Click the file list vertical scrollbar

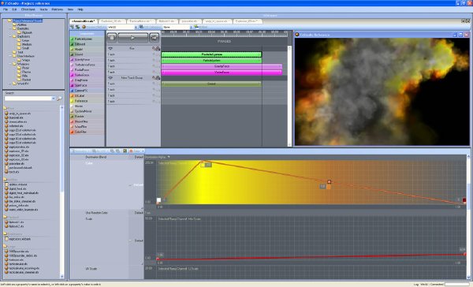pos(62,192)
